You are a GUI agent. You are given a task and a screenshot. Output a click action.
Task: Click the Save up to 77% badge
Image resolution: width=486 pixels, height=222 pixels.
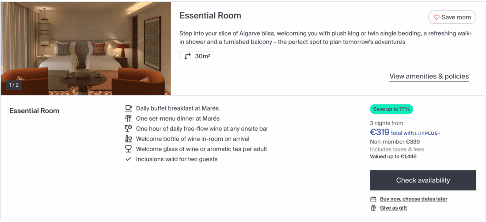point(391,109)
